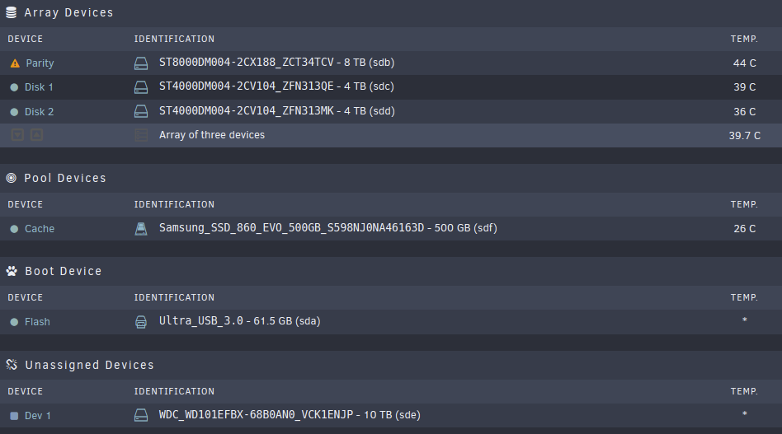782x434 pixels.
Task: Click 'Ultra_USB_3.0 - 61.5 GB (sda)' text
Action: point(240,321)
